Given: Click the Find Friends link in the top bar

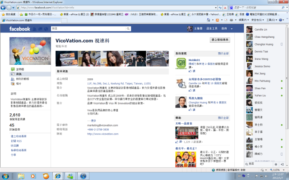Looking at the screenshot, I should pos(212,29).
